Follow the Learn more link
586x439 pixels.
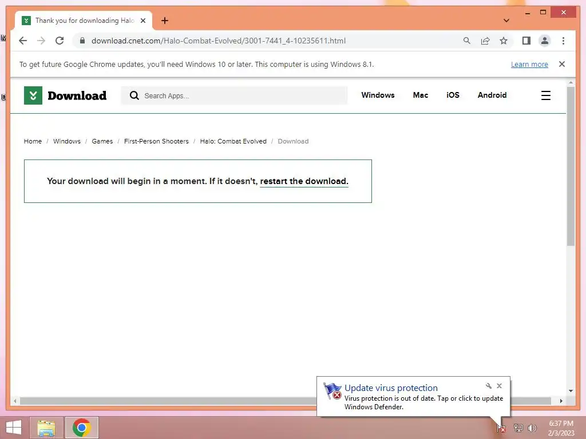(x=529, y=64)
